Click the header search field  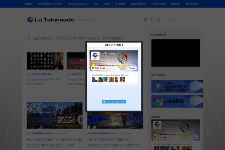tap(181, 19)
